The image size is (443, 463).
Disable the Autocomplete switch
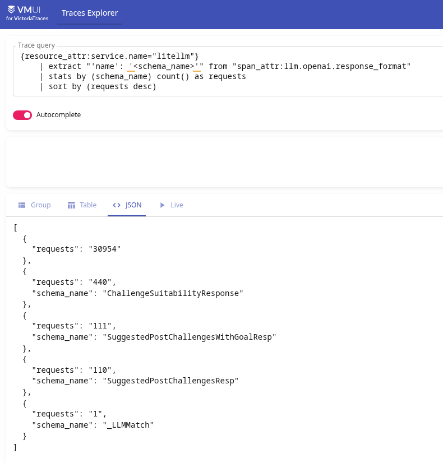click(x=22, y=115)
